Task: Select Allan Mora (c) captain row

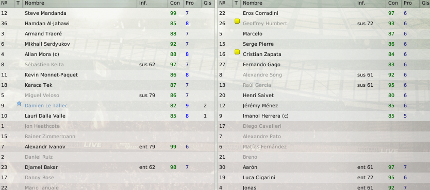Action: click(107, 54)
